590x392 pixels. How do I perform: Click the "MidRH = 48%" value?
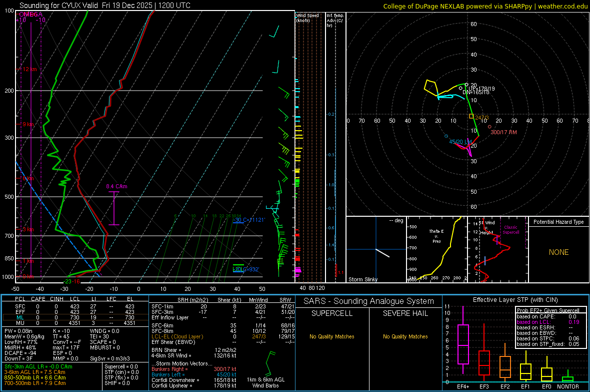pyautogui.click(x=20, y=347)
